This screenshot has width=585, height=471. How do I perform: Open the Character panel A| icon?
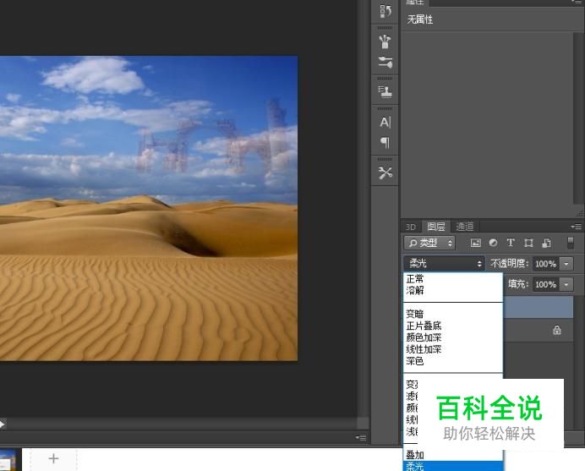(x=385, y=122)
